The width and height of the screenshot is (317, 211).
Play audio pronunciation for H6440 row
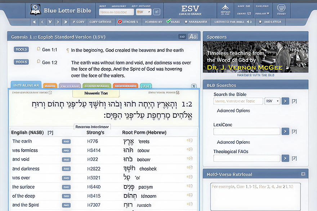click(x=189, y=186)
